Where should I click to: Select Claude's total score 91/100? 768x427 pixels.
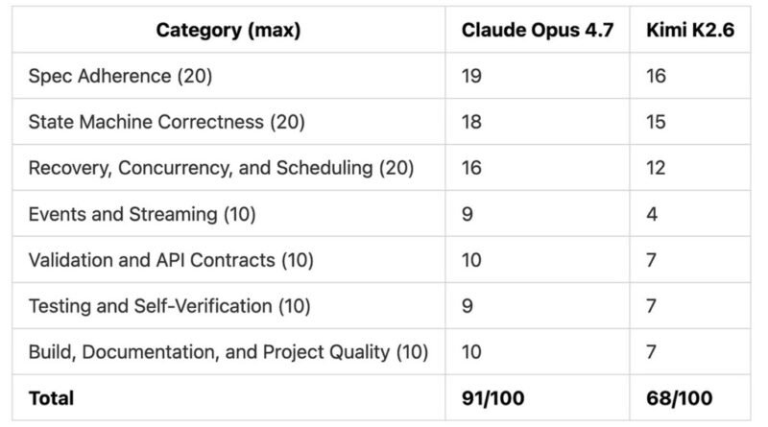pos(492,398)
